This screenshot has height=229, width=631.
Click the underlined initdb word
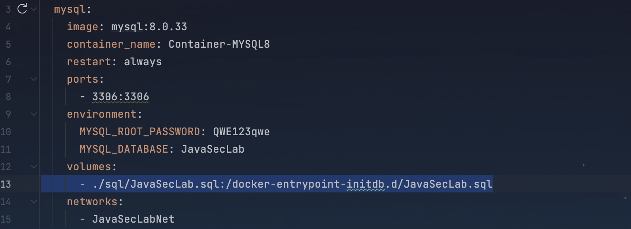point(366,184)
